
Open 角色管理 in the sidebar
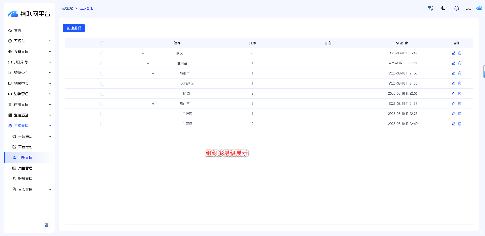(25, 168)
